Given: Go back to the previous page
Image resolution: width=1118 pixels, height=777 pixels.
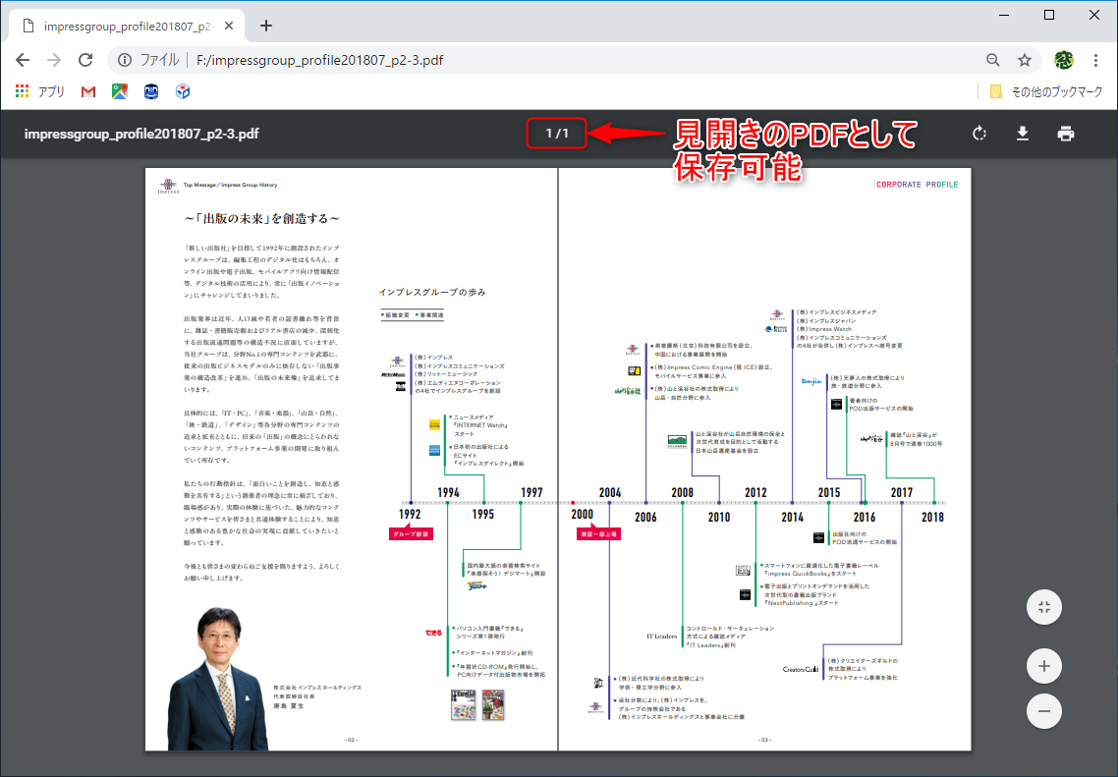Looking at the screenshot, I should coord(22,59).
